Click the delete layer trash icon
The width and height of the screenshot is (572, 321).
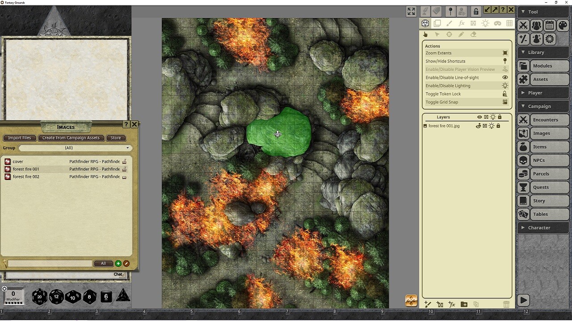click(507, 304)
